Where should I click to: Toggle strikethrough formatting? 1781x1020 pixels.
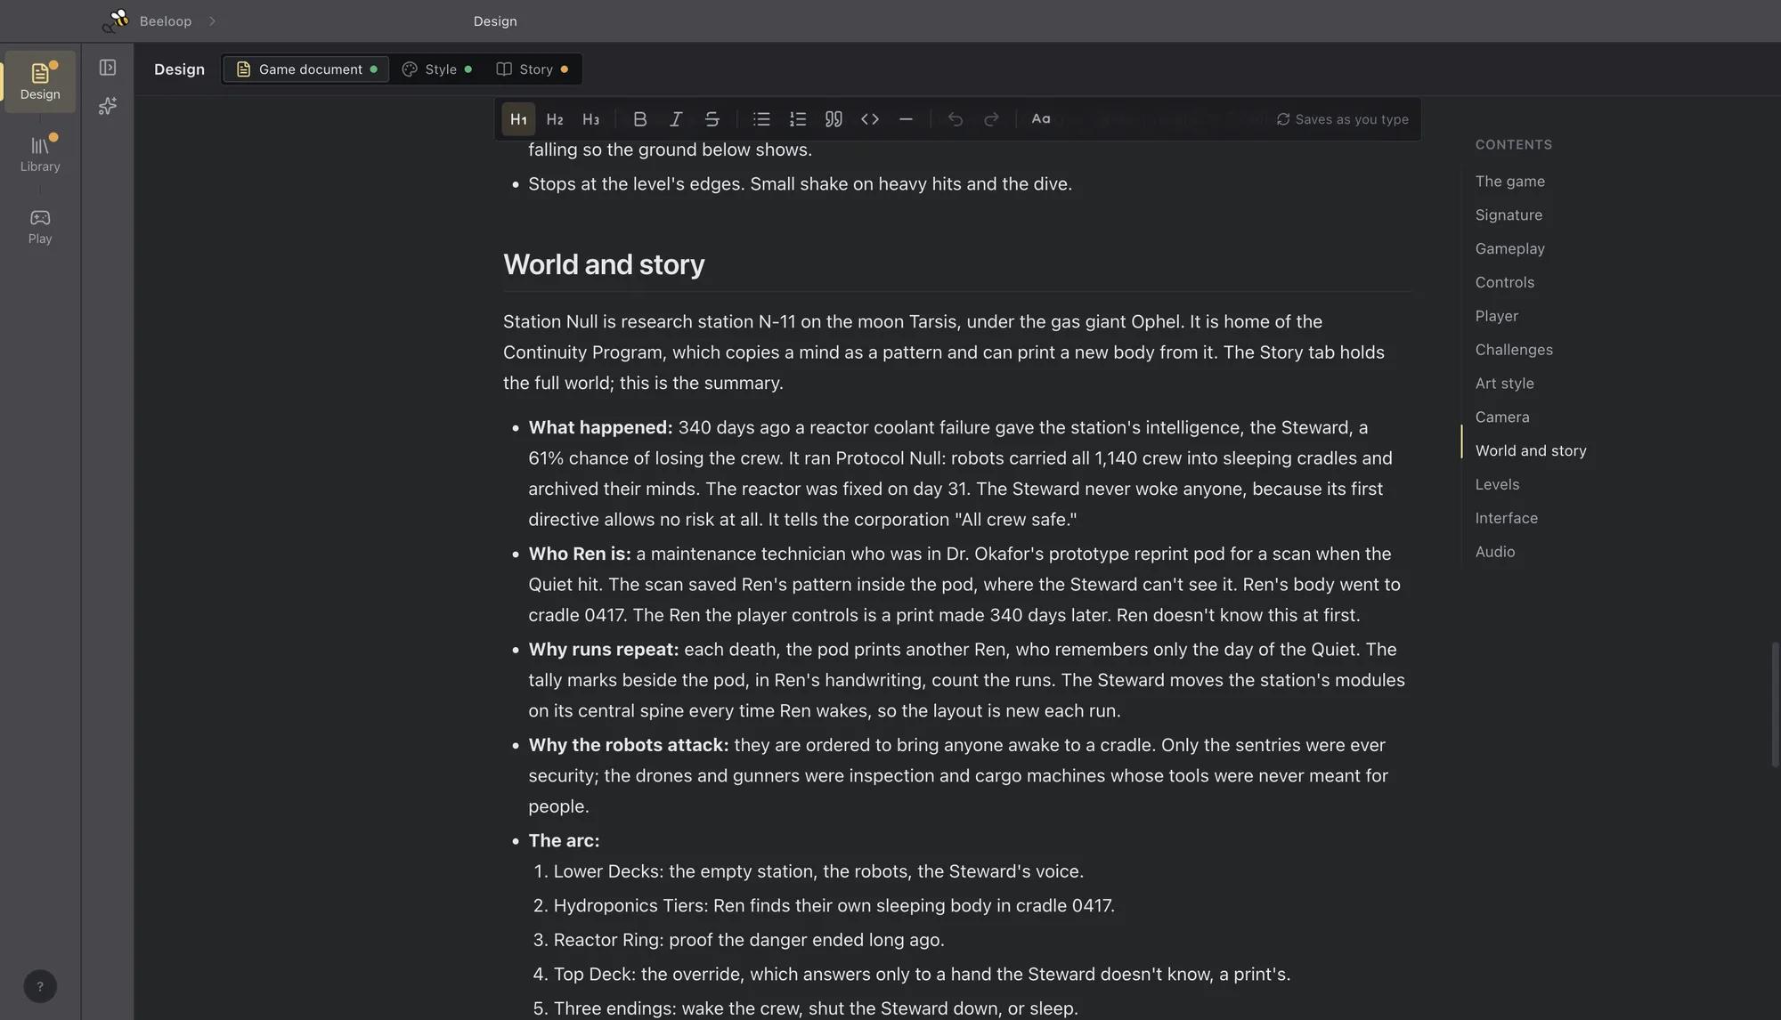[712, 119]
